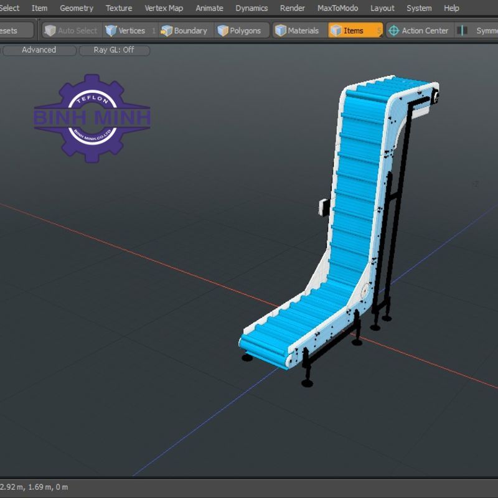Toggle Auto Select mode

[x=77, y=31]
